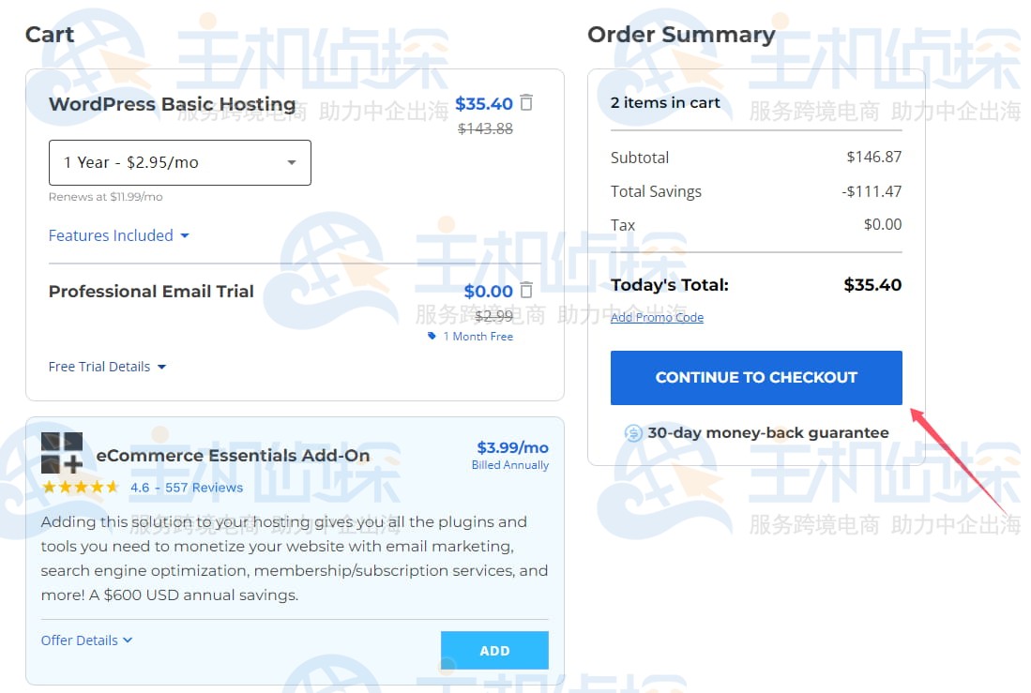Click the chevron beside Offer Details
1031x693 pixels.
(x=127, y=640)
